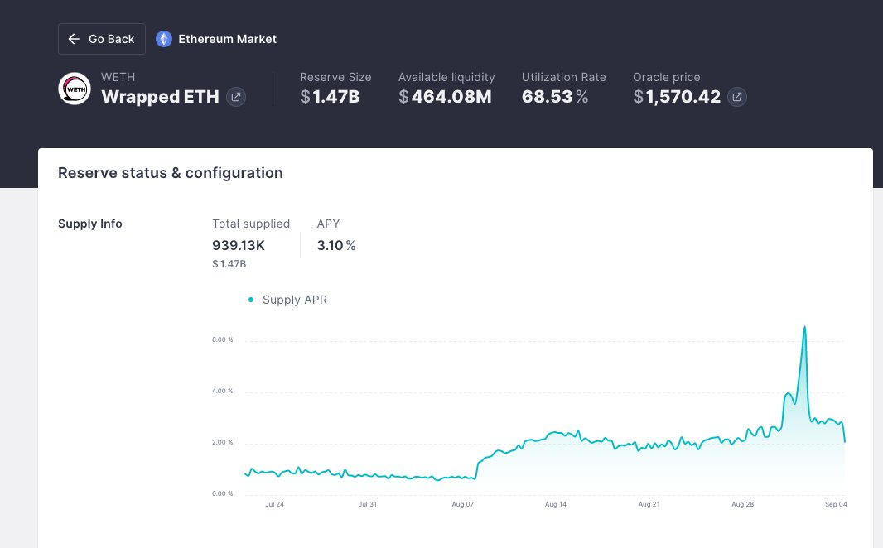Click the Wrapped ETH title text

tap(160, 97)
